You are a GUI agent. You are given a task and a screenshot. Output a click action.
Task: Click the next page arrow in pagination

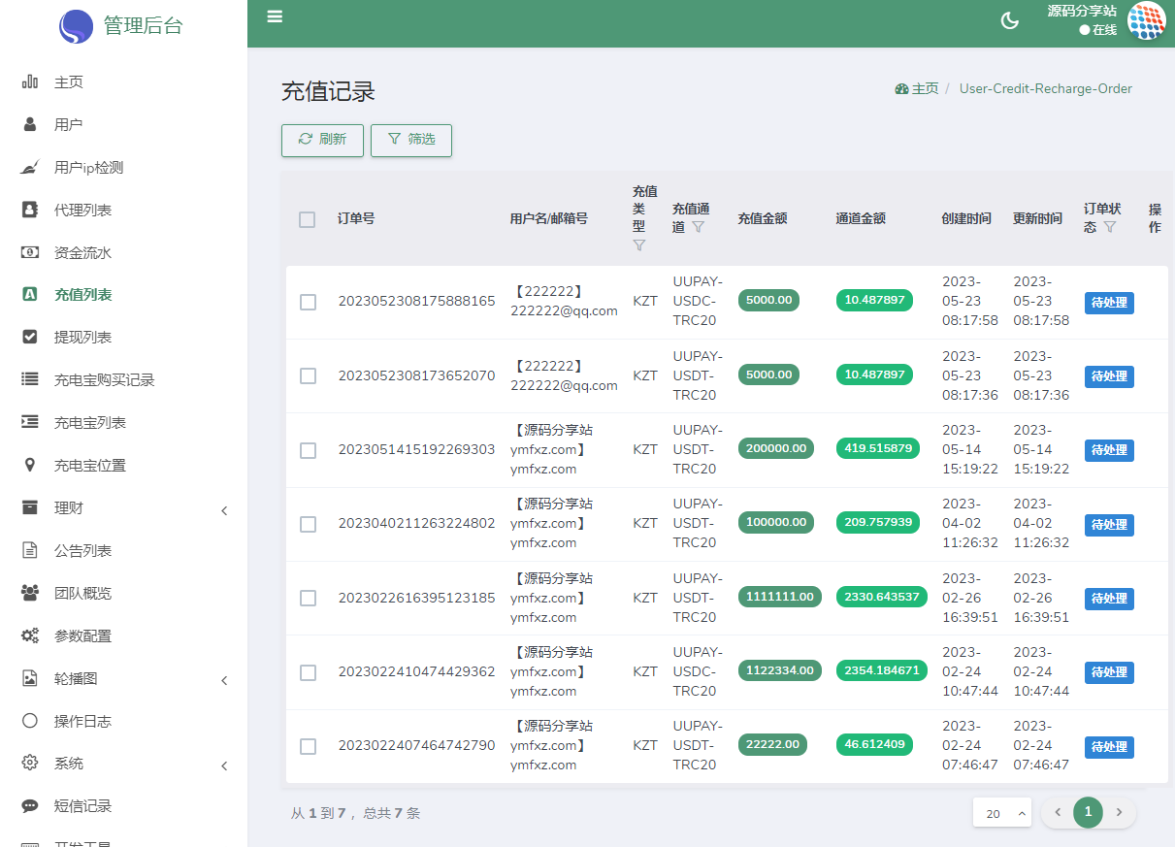click(x=1119, y=813)
